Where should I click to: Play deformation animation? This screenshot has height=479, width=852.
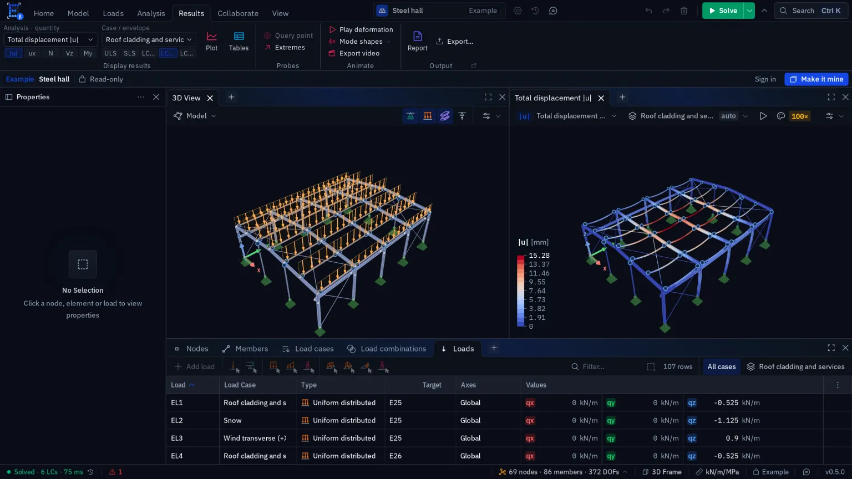[361, 29]
